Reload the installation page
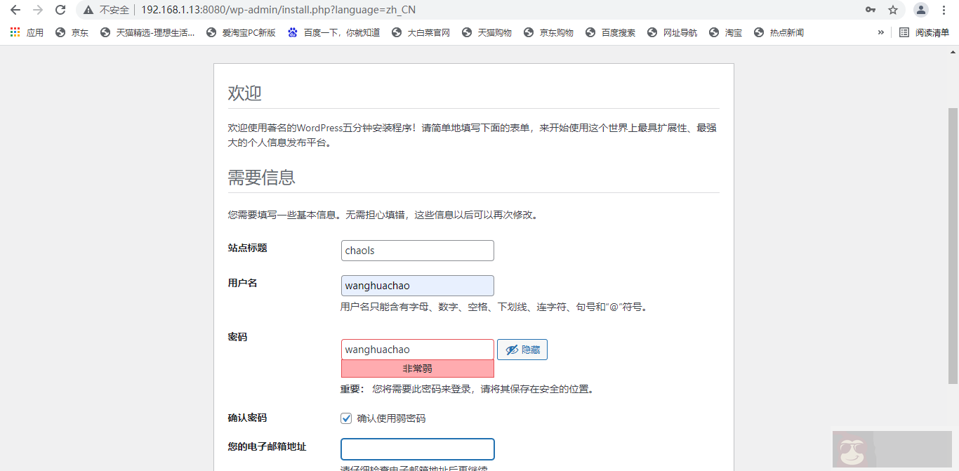 point(61,10)
